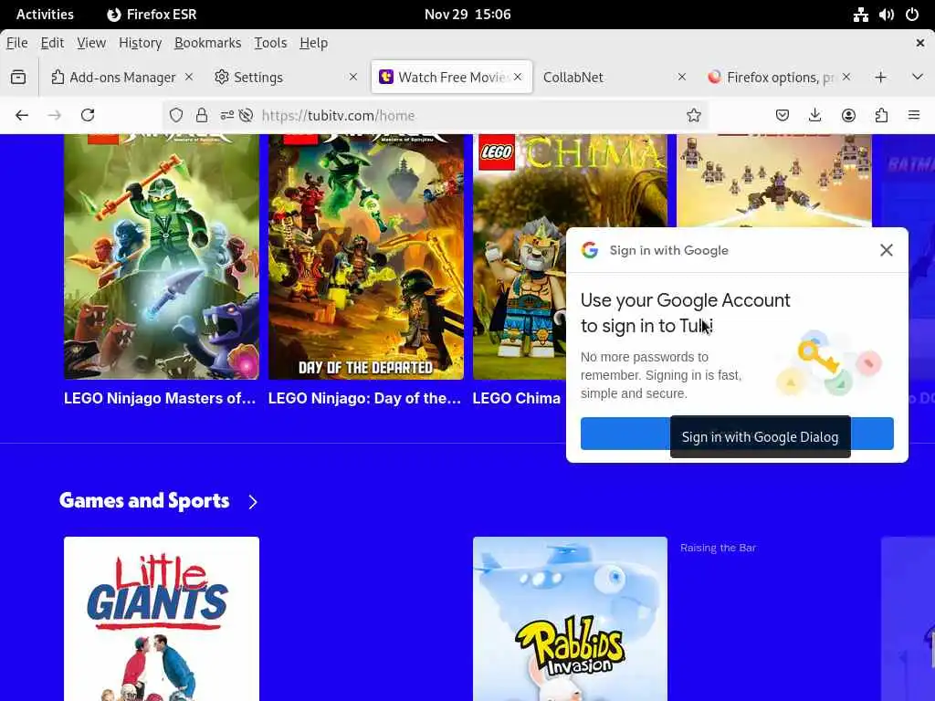Select the Rabbids Invasion poster

[x=570, y=619]
